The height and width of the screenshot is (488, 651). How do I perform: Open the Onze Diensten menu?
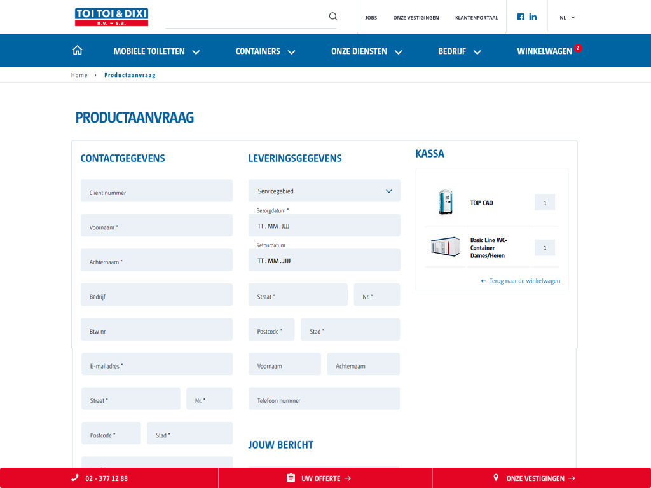(367, 51)
